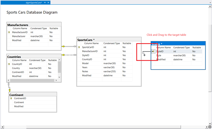
Task: Select ManufacturerID row in Manufacturers table
Action: click(34, 32)
